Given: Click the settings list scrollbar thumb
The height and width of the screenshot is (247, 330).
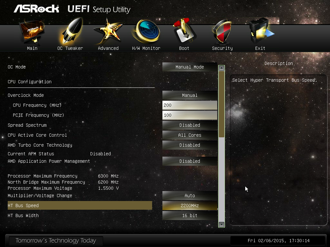Looking at the screenshot, I should pos(221,104).
